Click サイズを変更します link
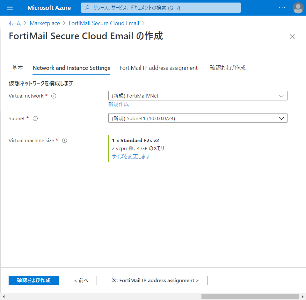 (131, 157)
